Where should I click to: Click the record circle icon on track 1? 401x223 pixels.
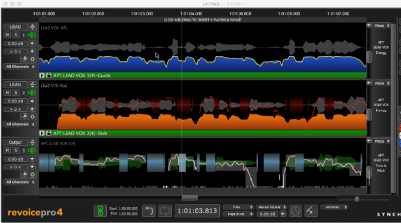point(32,58)
